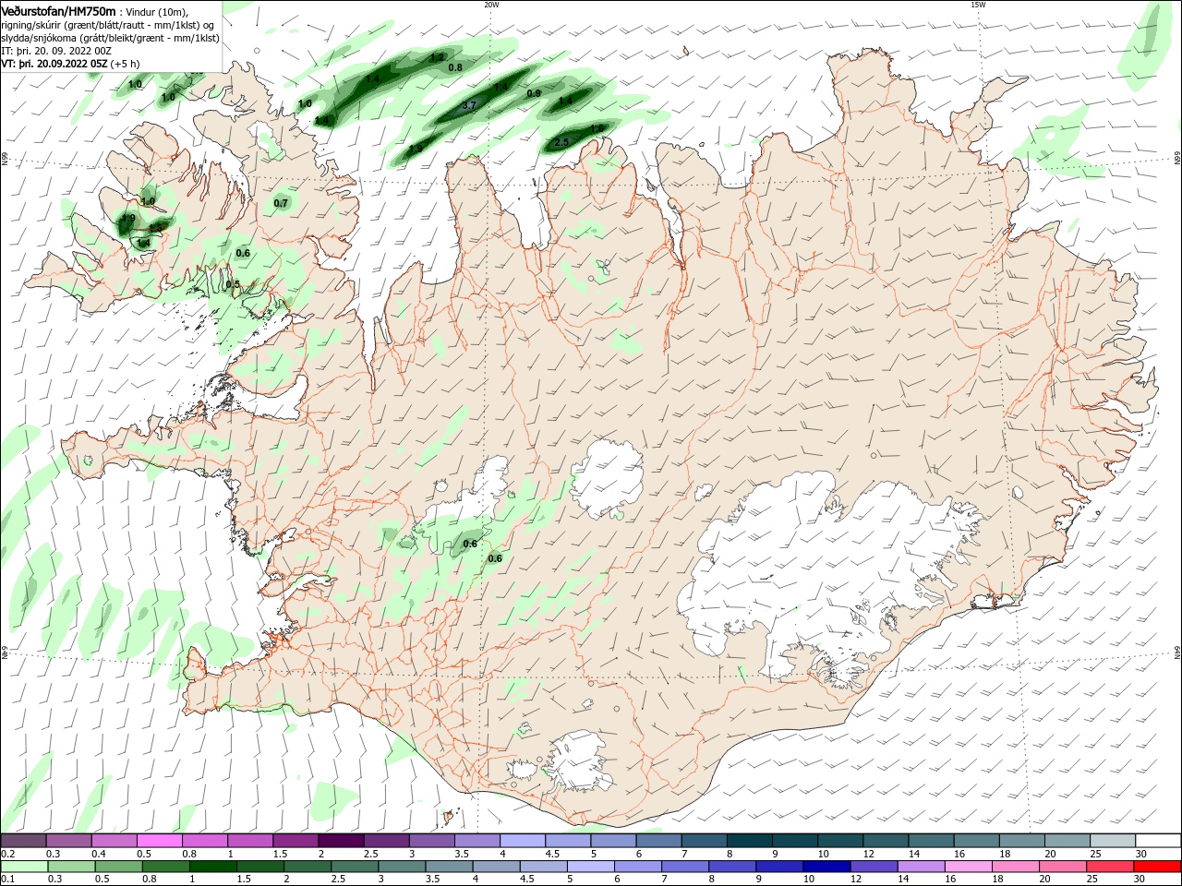This screenshot has width=1182, height=886.
Task: Select the dark navy blue swatch in rain legend
Action: 826,866
